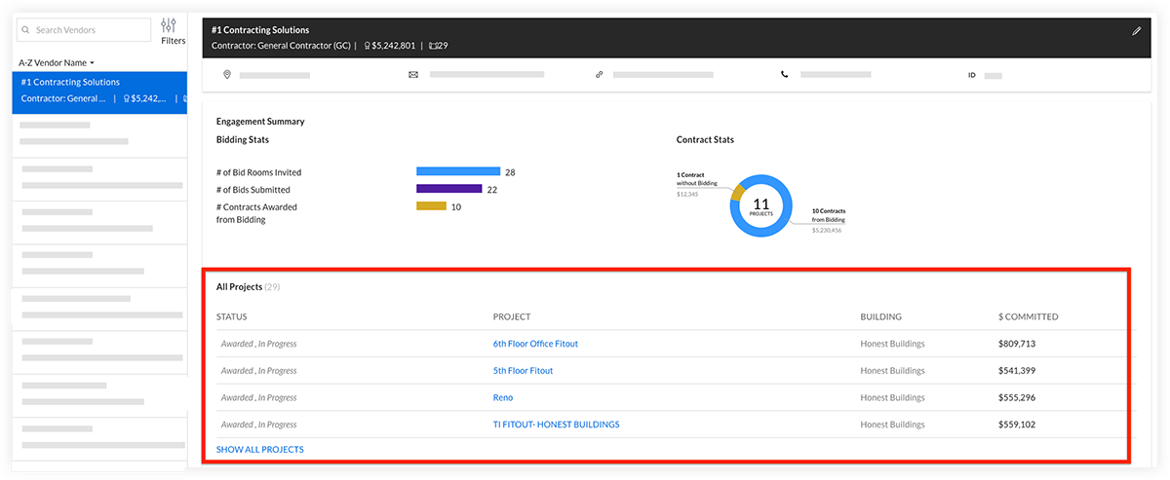The image size is (1170, 480).
Task: Click blue Bid Rooms Invited bar
Action: (x=458, y=171)
